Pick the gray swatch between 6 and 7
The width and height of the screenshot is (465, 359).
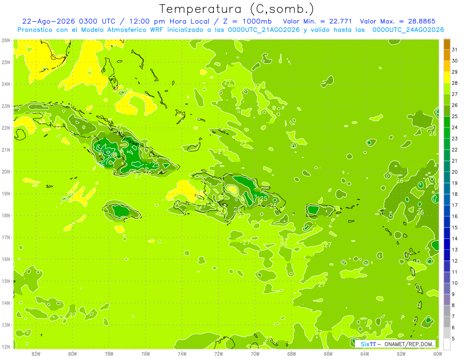(x=447, y=322)
